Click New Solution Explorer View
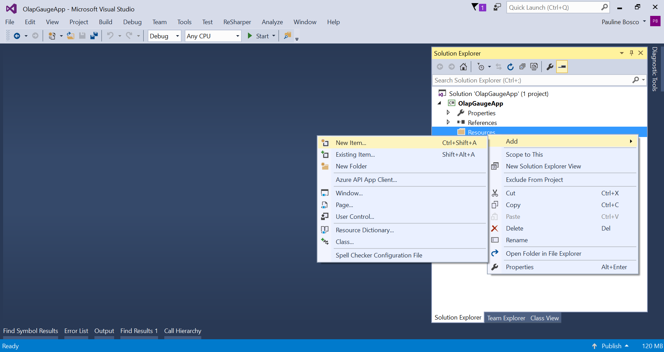 click(563, 166)
